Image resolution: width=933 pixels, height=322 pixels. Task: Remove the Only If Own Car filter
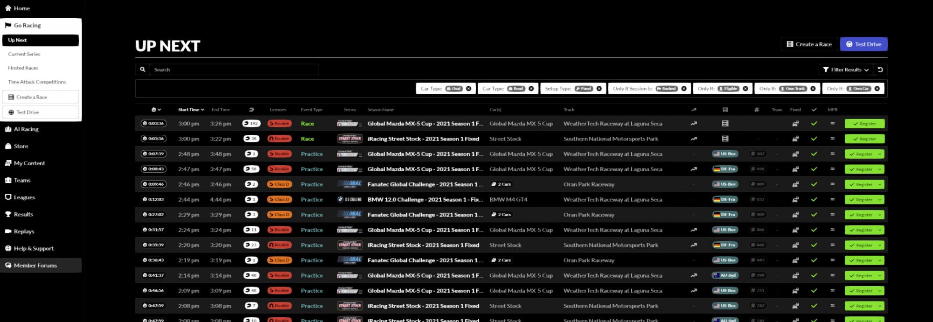[877, 89]
